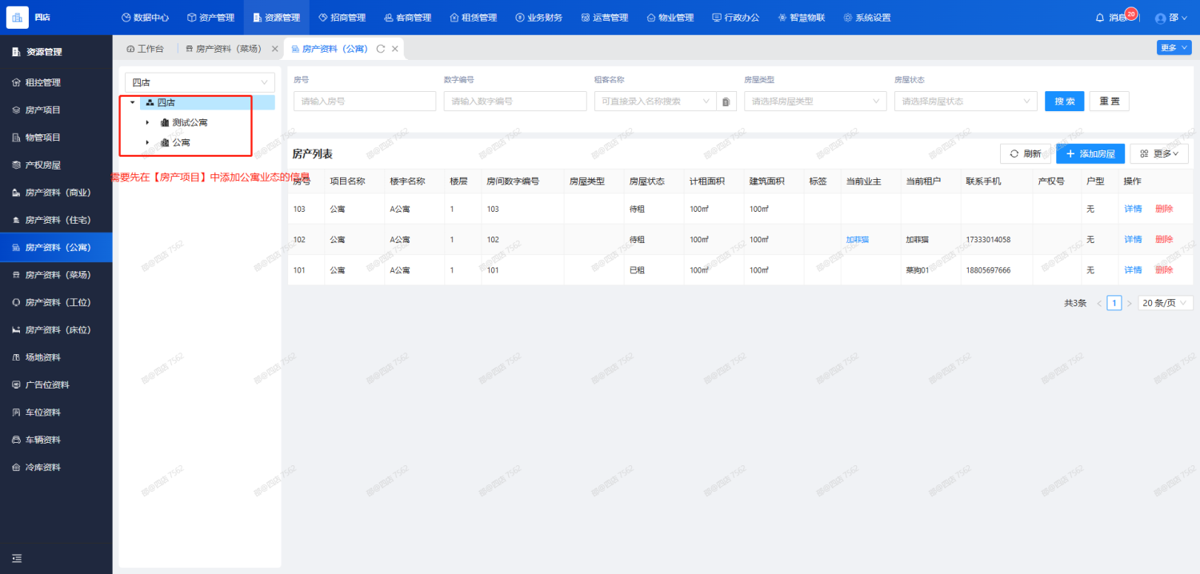Open 详情 for room 102
The height and width of the screenshot is (574, 1200).
coord(1133,240)
